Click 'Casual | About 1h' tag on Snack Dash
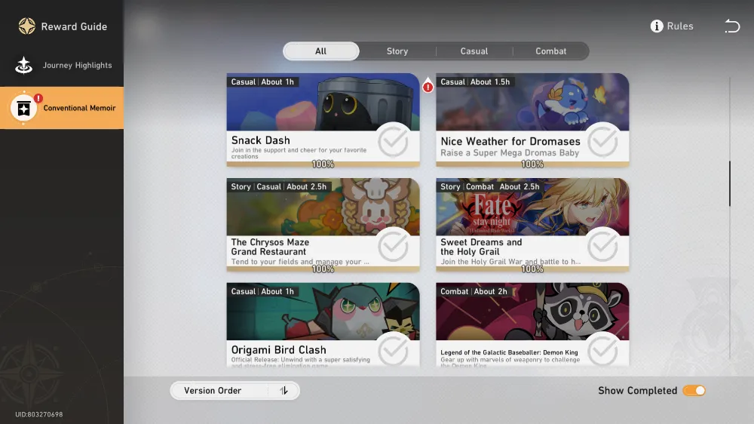754x424 pixels. 262,81
